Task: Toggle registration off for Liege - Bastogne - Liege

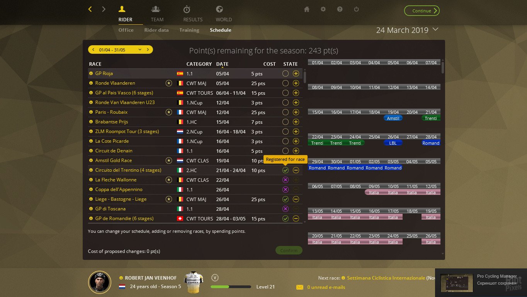Action: point(296,199)
